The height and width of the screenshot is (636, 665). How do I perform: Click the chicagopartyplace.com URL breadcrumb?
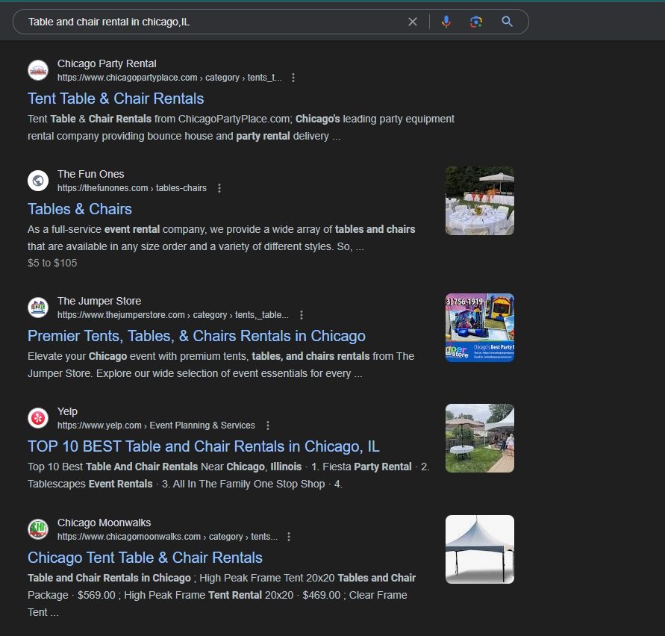tap(169, 78)
